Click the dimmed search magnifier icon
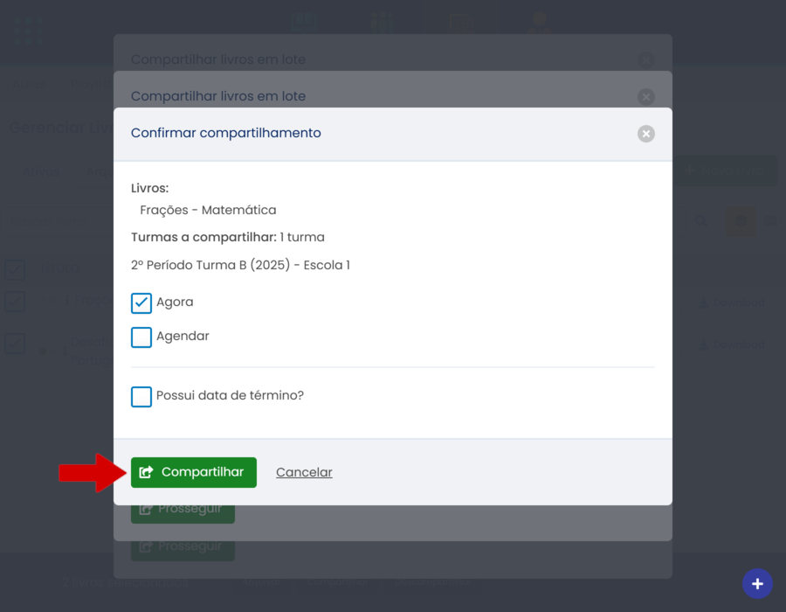The image size is (786, 612). point(701,223)
